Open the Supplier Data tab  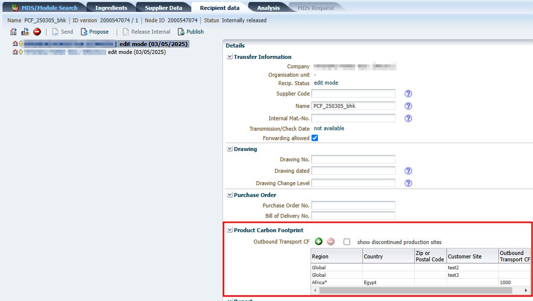(164, 7)
